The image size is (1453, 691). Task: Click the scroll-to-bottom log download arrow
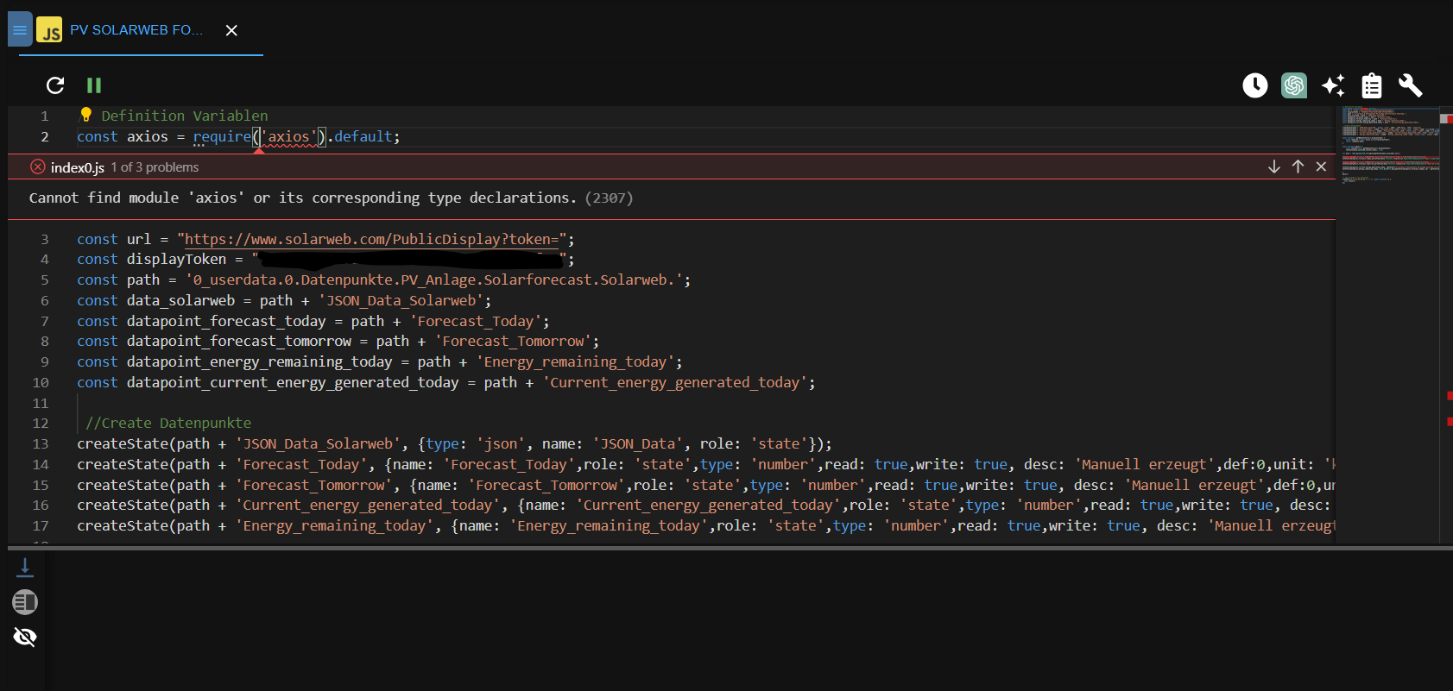[x=25, y=567]
